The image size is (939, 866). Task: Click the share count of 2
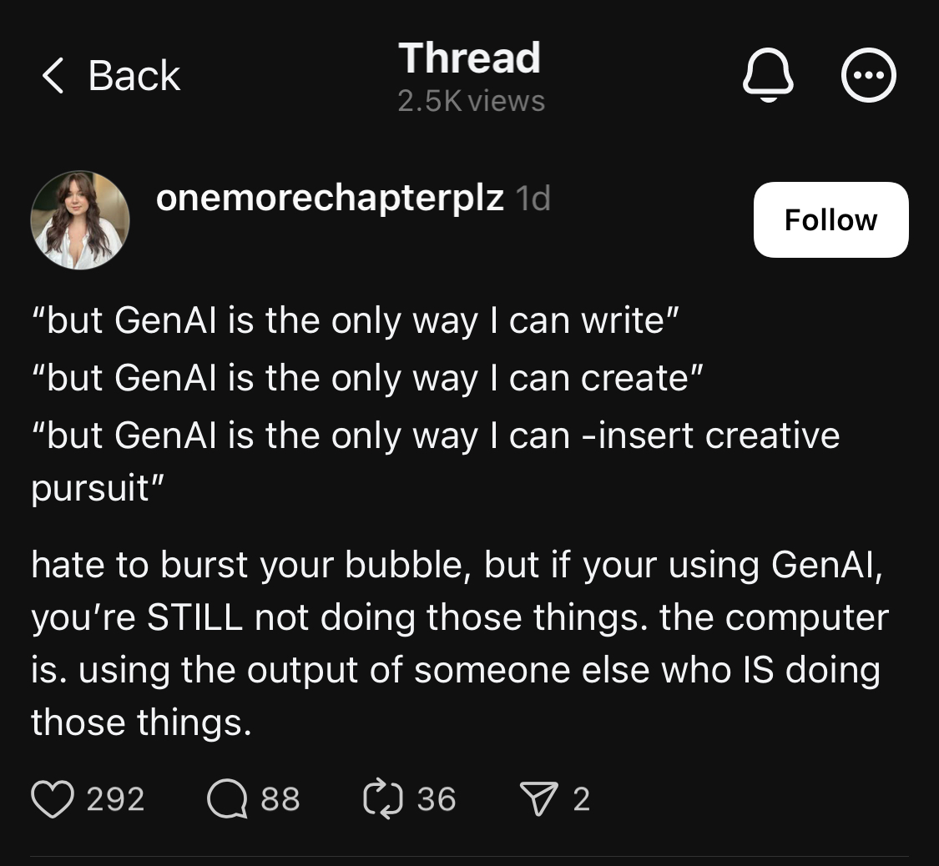click(x=582, y=798)
